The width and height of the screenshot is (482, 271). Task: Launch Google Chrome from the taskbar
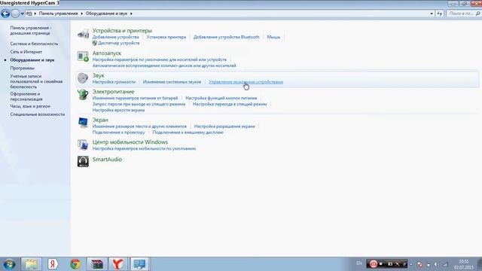(75, 264)
